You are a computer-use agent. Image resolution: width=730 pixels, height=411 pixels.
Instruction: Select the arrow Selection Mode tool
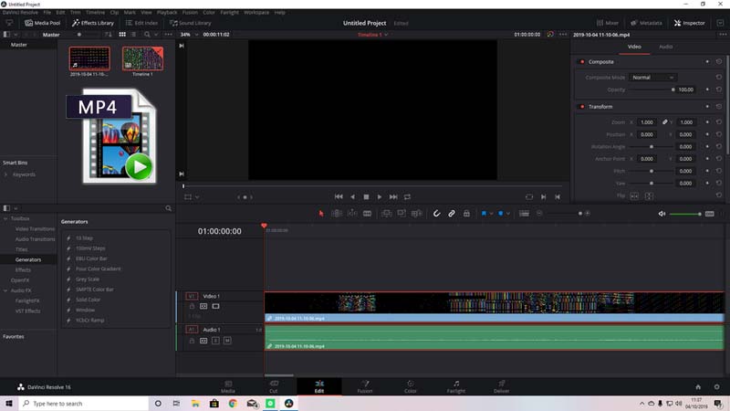tap(321, 214)
